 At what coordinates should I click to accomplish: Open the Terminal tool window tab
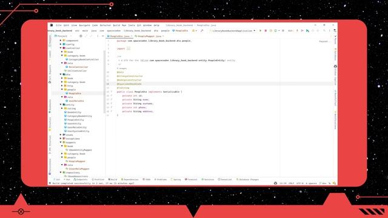tap(191, 179)
